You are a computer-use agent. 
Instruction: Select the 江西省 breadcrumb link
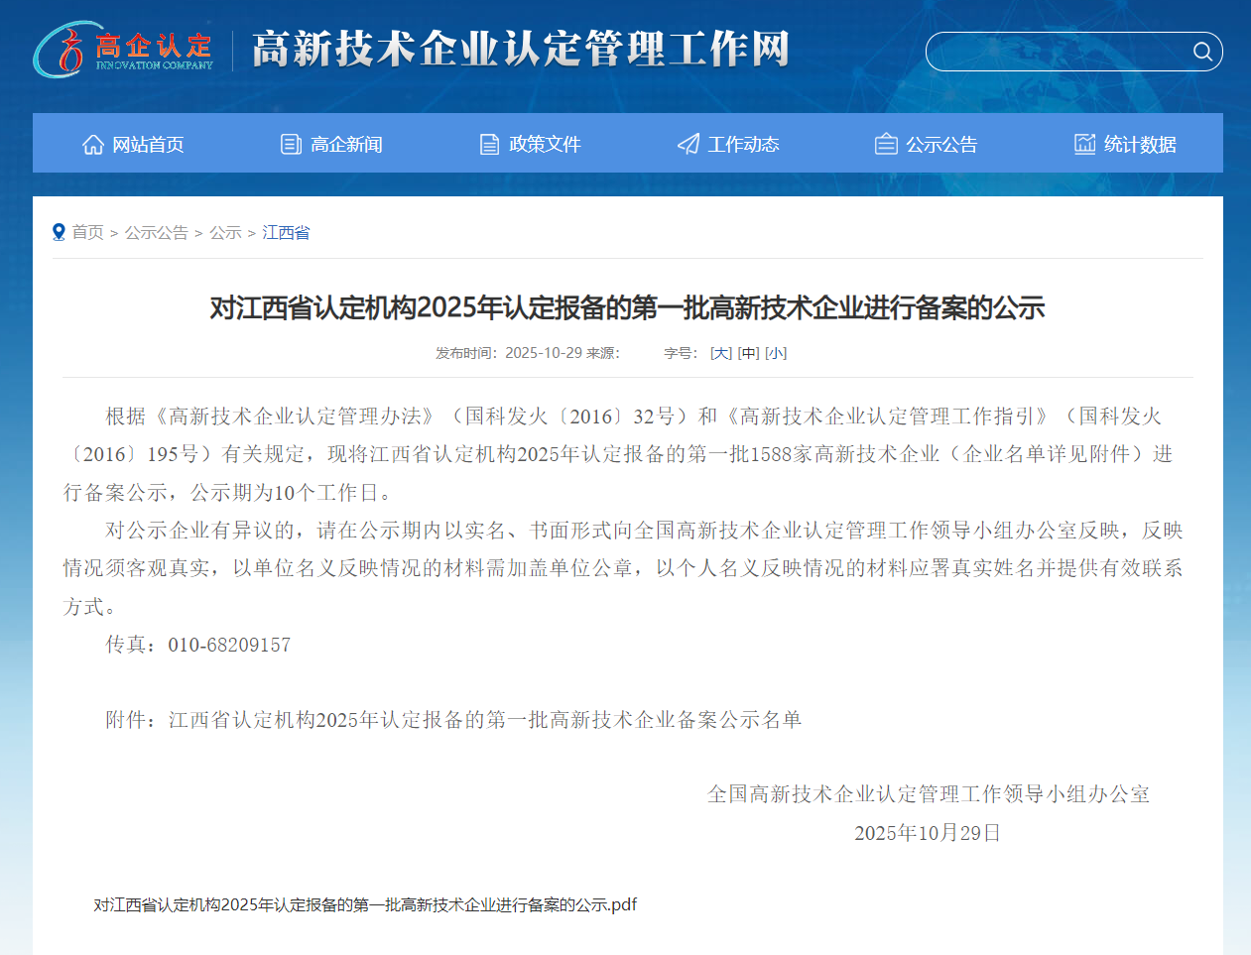pyautogui.click(x=286, y=231)
